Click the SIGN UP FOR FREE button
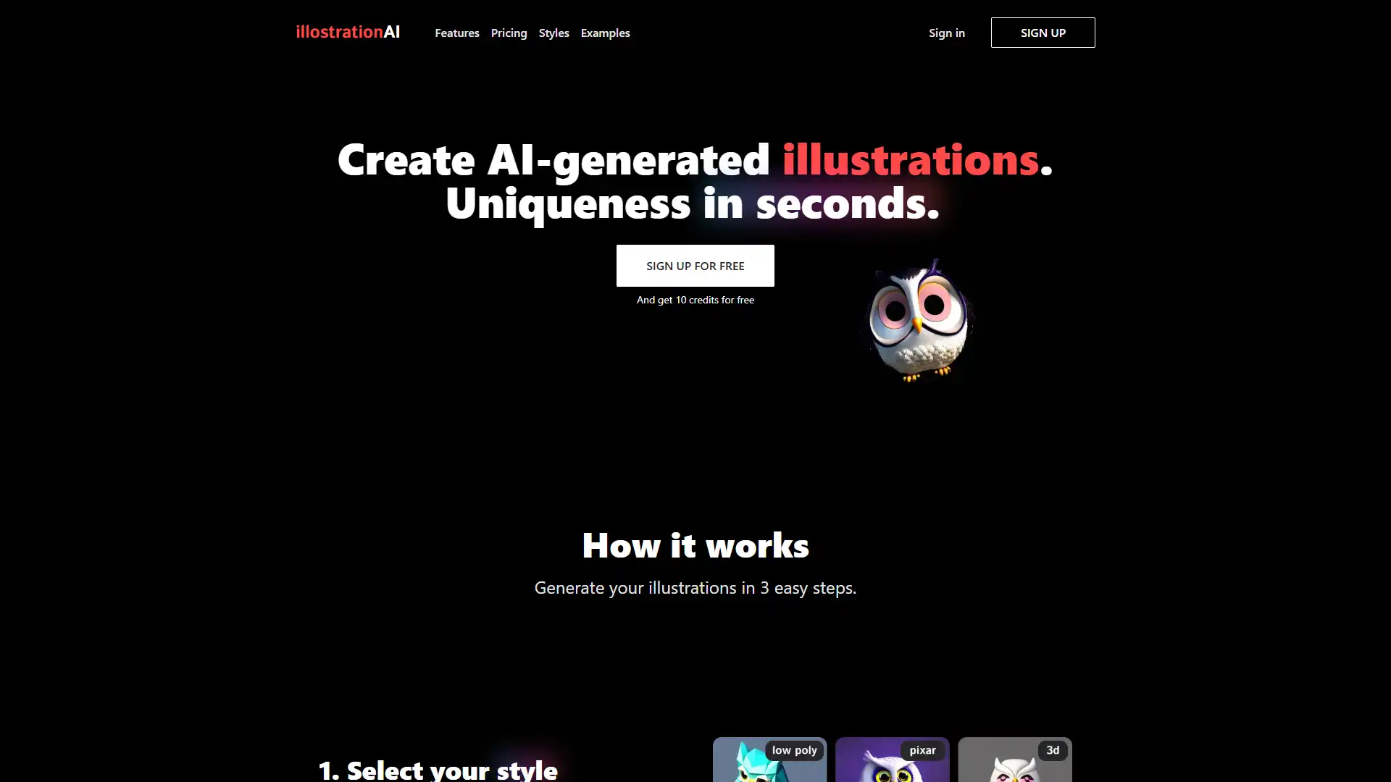The image size is (1391, 782). click(695, 266)
